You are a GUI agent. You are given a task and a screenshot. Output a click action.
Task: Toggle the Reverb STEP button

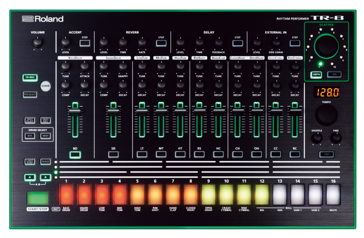[161, 43]
